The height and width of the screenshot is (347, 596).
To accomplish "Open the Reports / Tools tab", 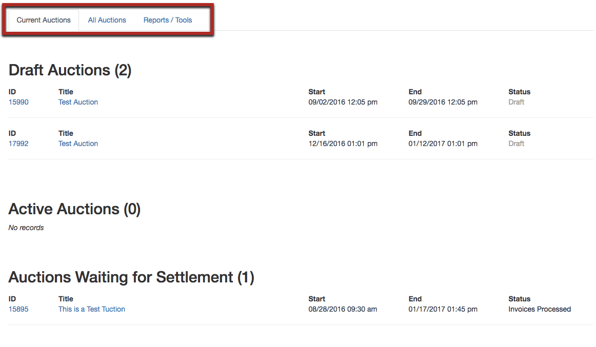I will tap(168, 21).
